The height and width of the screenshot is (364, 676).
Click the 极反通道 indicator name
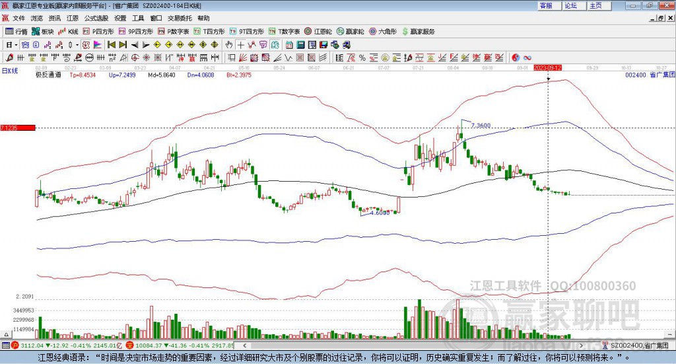point(48,75)
